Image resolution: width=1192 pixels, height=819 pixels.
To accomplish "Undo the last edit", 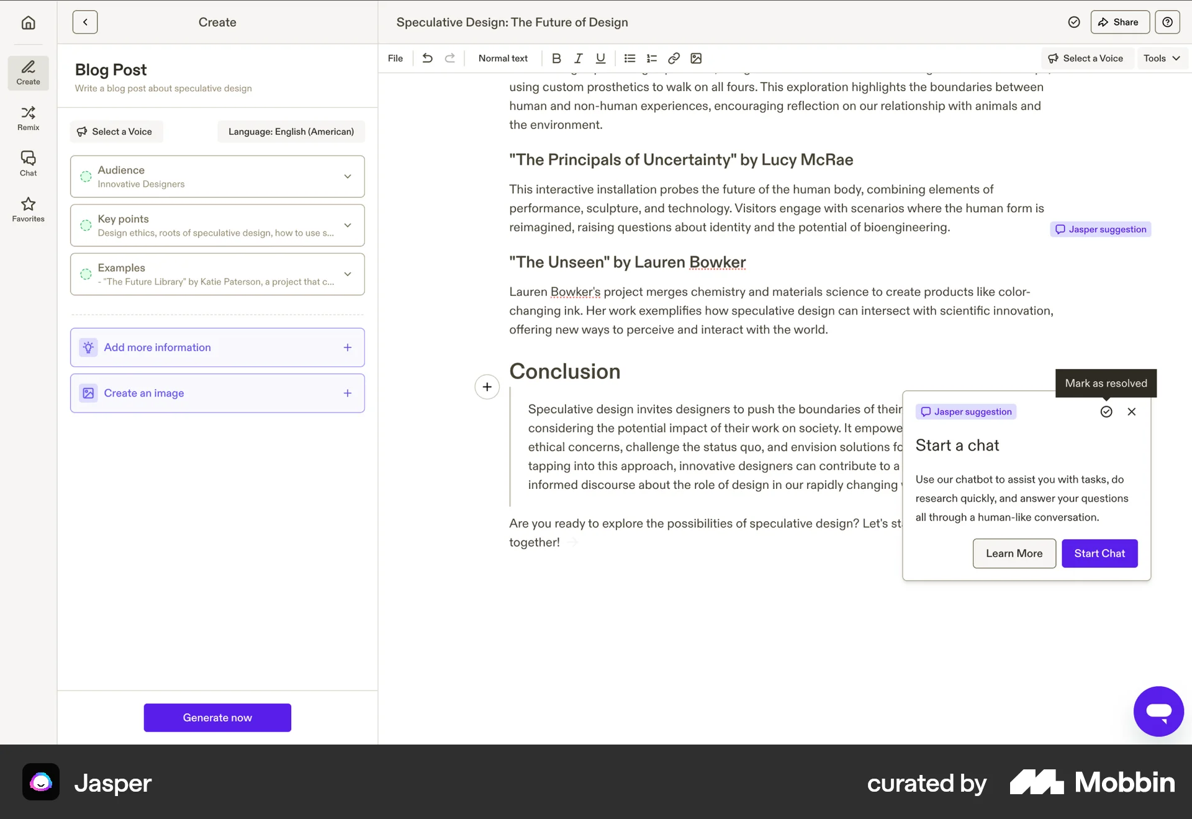I will click(427, 58).
